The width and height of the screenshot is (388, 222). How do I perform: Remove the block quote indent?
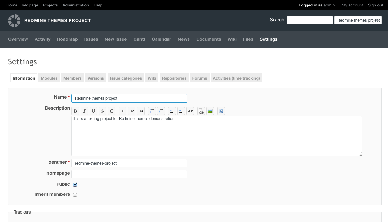[x=181, y=111]
